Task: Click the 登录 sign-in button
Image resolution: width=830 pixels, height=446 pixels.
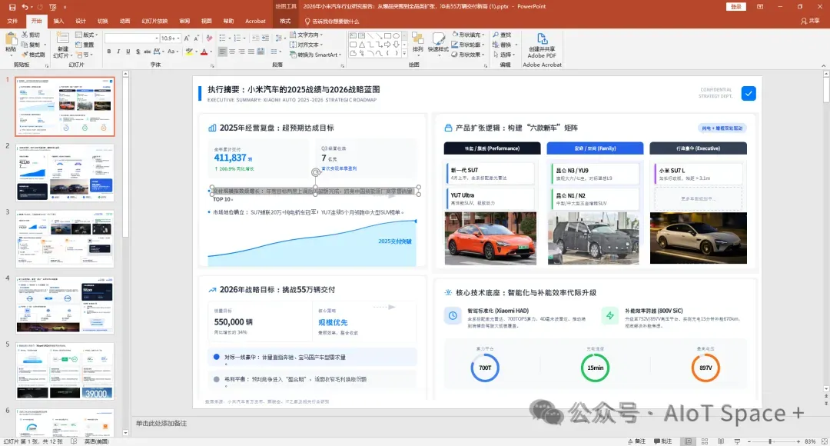Action: coord(735,7)
